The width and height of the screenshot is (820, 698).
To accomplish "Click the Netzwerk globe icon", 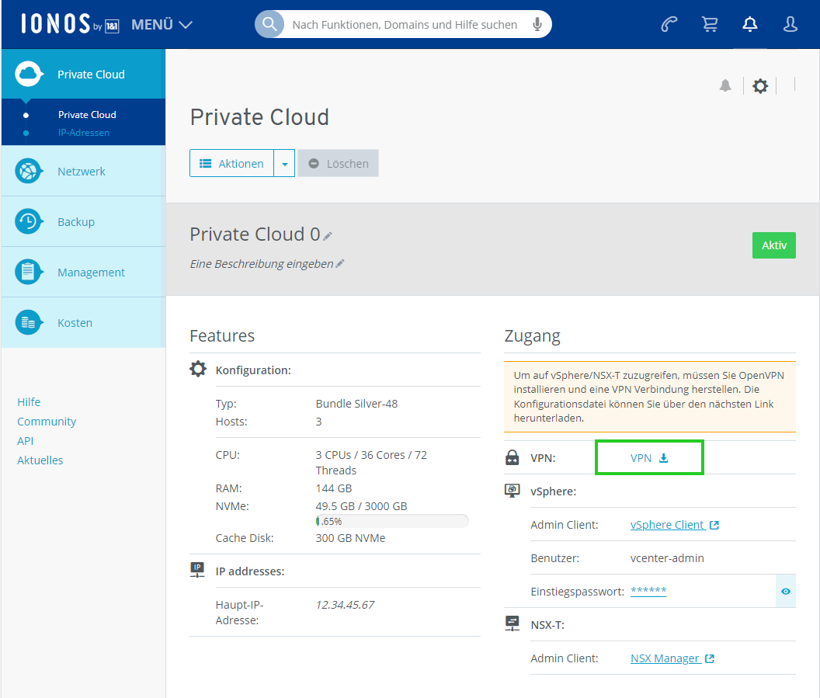I will click(28, 171).
